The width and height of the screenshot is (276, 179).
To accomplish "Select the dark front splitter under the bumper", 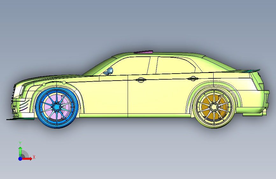I will click(20, 119).
